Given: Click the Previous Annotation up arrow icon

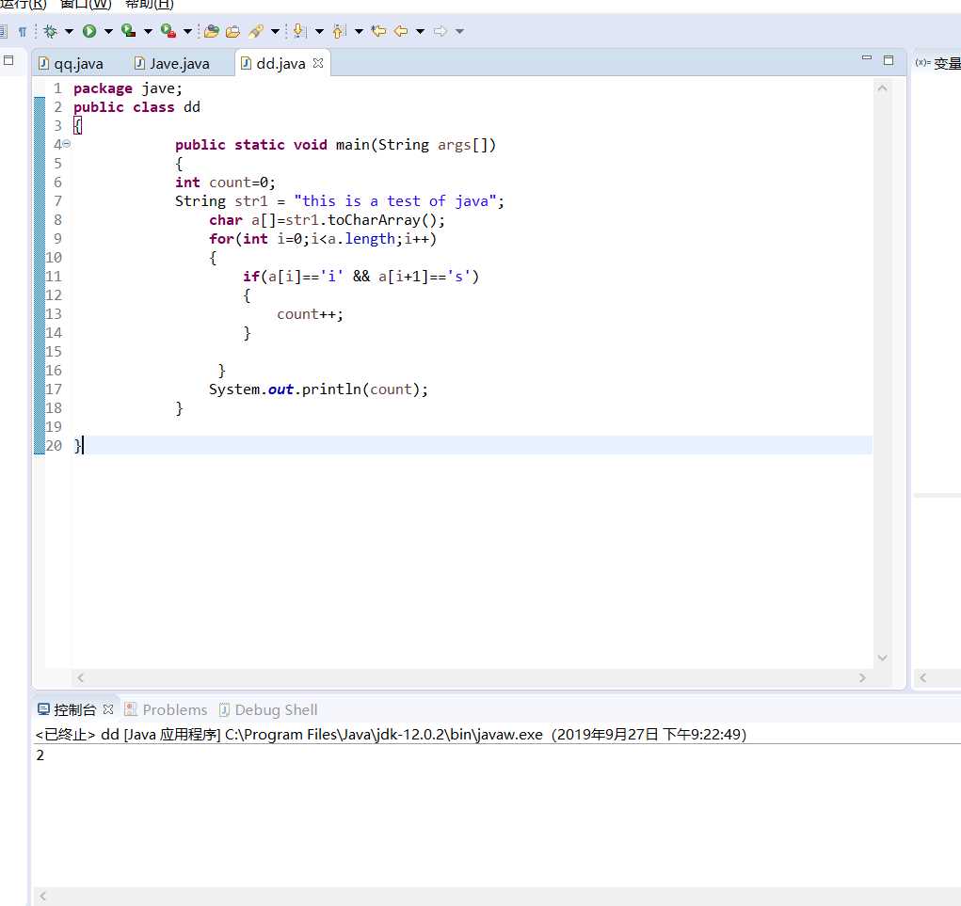Looking at the screenshot, I should click(339, 31).
